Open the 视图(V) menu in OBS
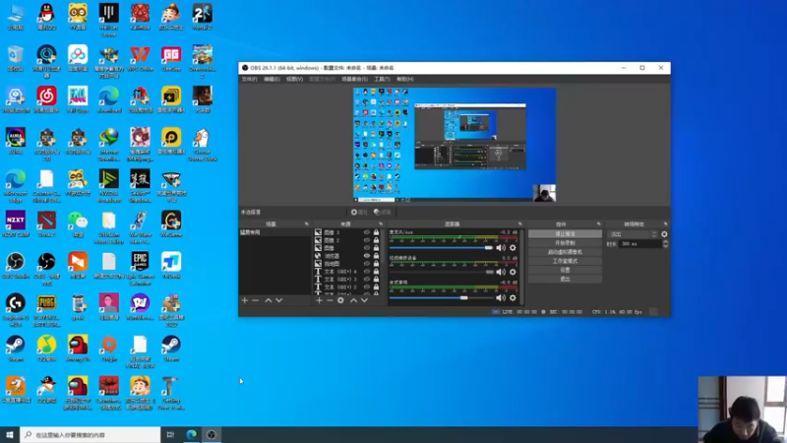Image resolution: width=787 pixels, height=443 pixels. tap(294, 79)
